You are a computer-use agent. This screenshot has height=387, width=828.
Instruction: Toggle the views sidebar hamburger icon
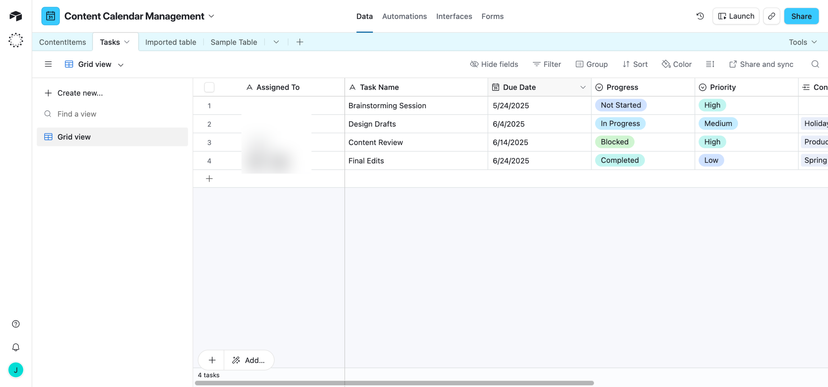[x=48, y=64]
